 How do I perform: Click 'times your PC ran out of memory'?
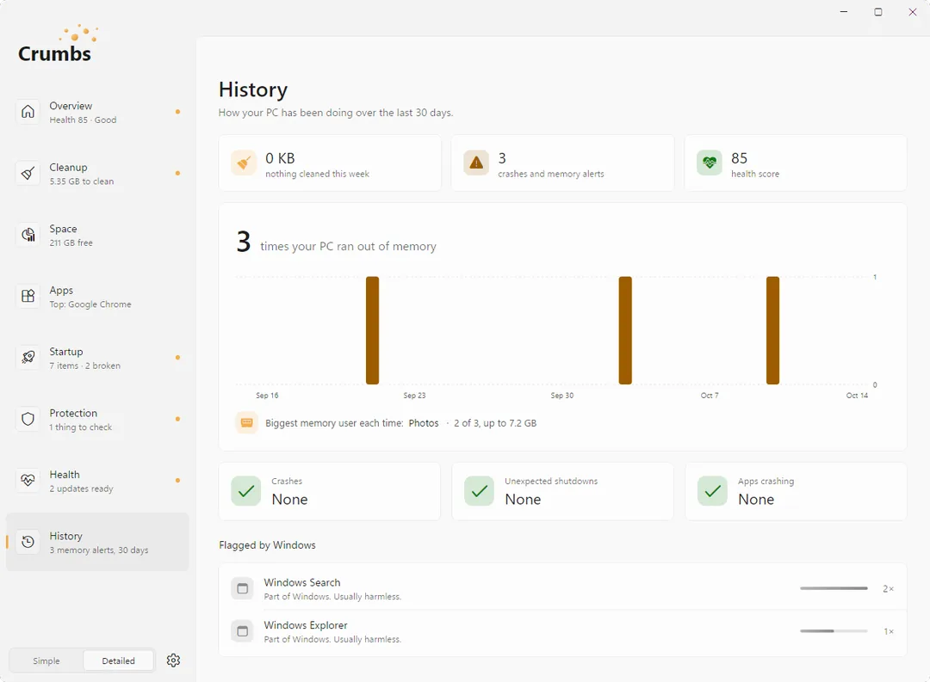348,247
